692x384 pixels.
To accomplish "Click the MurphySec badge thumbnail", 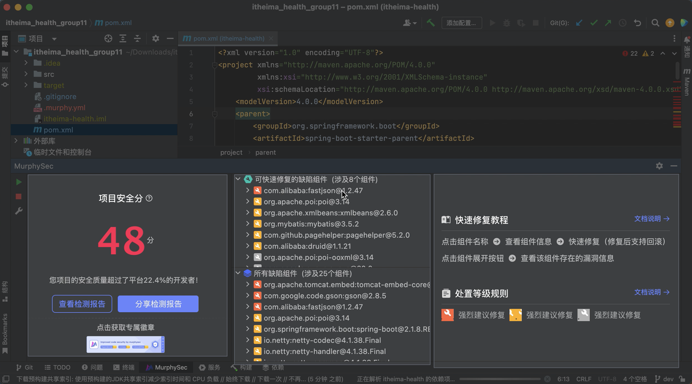I will tap(125, 344).
